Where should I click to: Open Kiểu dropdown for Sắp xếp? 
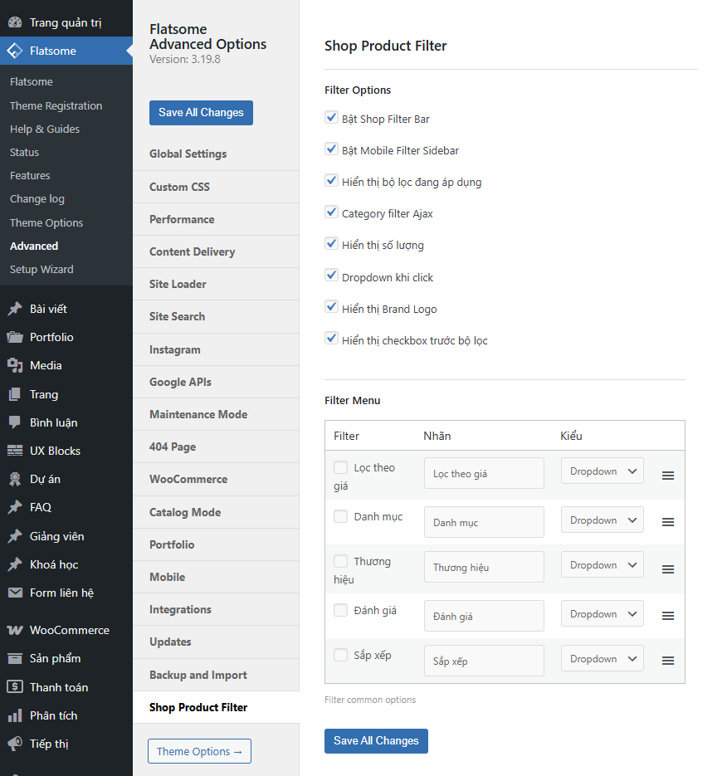602,658
